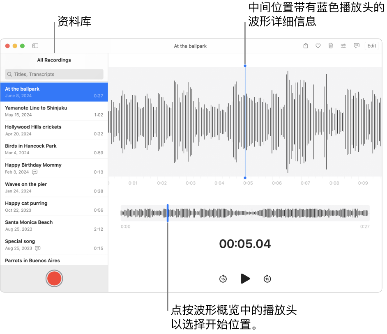Click At the ballpark window title
This screenshot has height=334, width=387.
[190, 46]
